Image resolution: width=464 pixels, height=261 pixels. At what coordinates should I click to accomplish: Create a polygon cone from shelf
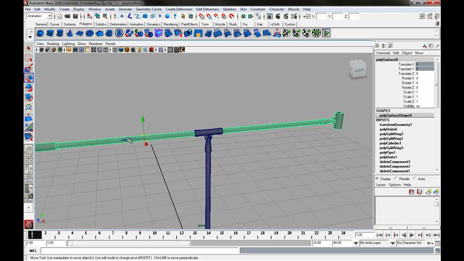pyautogui.click(x=70, y=33)
